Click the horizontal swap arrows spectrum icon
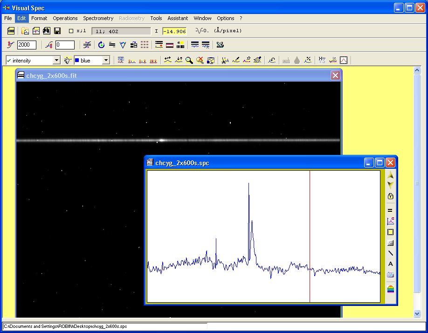 167,60
